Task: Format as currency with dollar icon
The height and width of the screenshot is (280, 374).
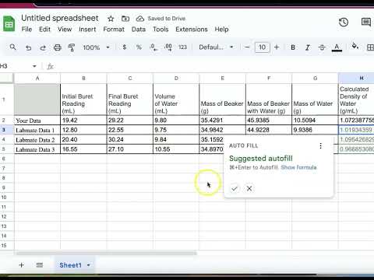Action: tap(125, 47)
